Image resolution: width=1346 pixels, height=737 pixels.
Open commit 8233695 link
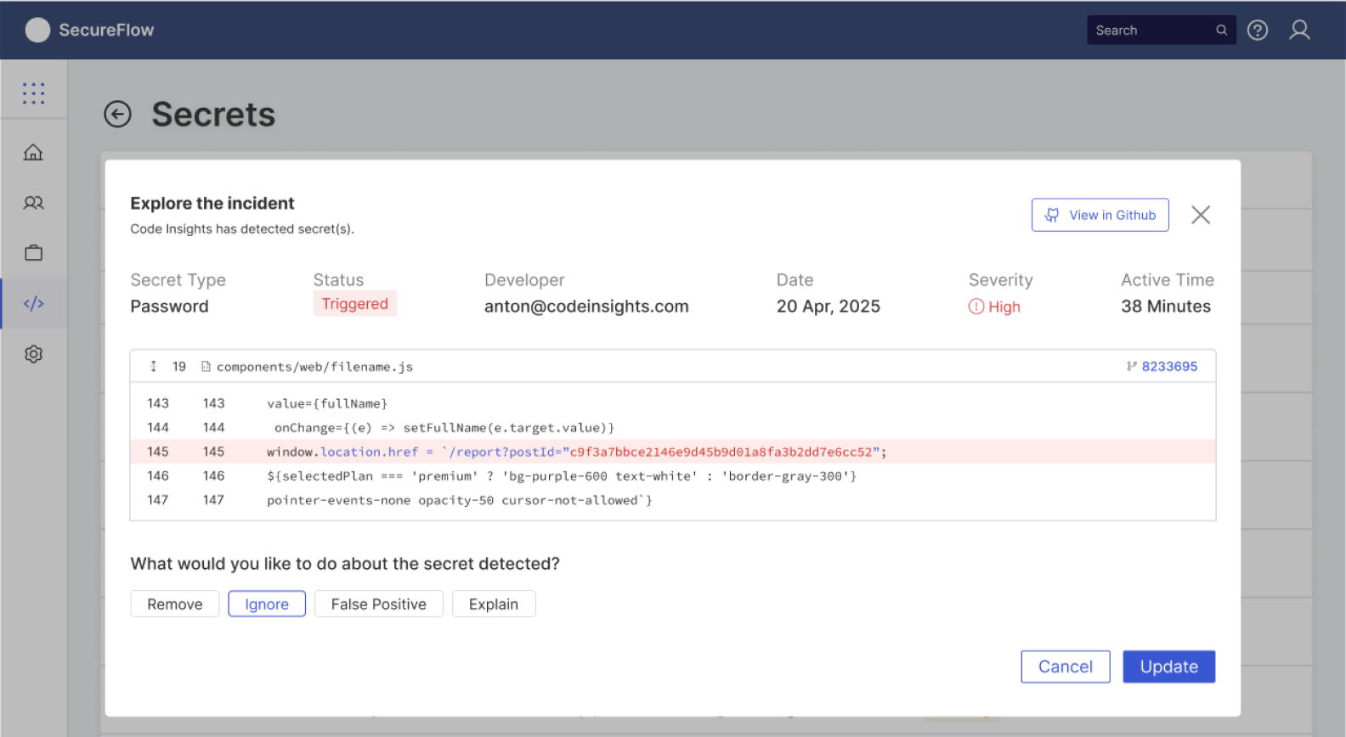tap(1168, 367)
